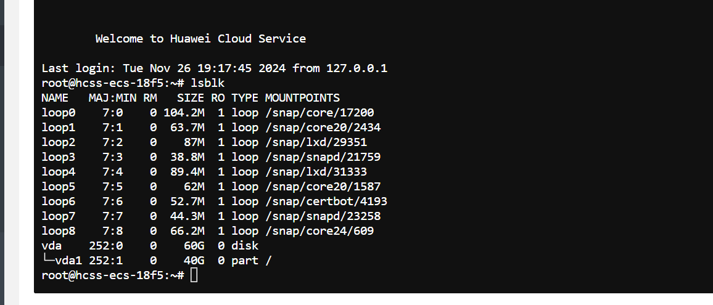Click the MOUNTPOINTS column header
This screenshot has width=713, height=305.
[x=302, y=98]
